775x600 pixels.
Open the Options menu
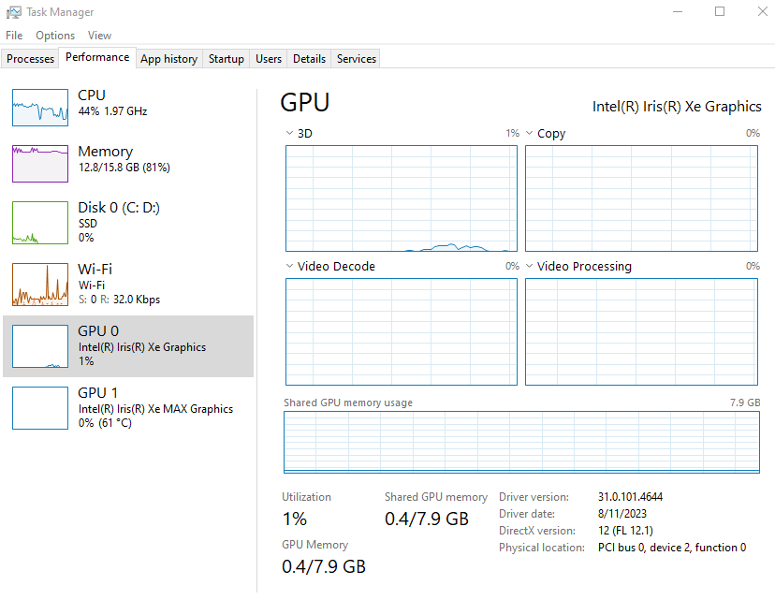point(54,35)
